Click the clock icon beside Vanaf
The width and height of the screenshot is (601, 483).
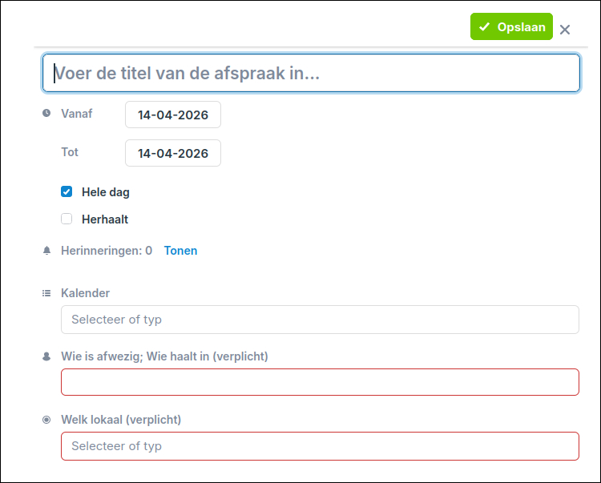coord(46,113)
